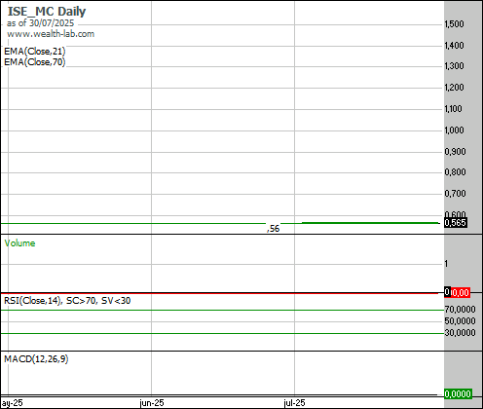483x409 pixels.
Task: Click the 1,200 price axis label
Action: (454, 88)
